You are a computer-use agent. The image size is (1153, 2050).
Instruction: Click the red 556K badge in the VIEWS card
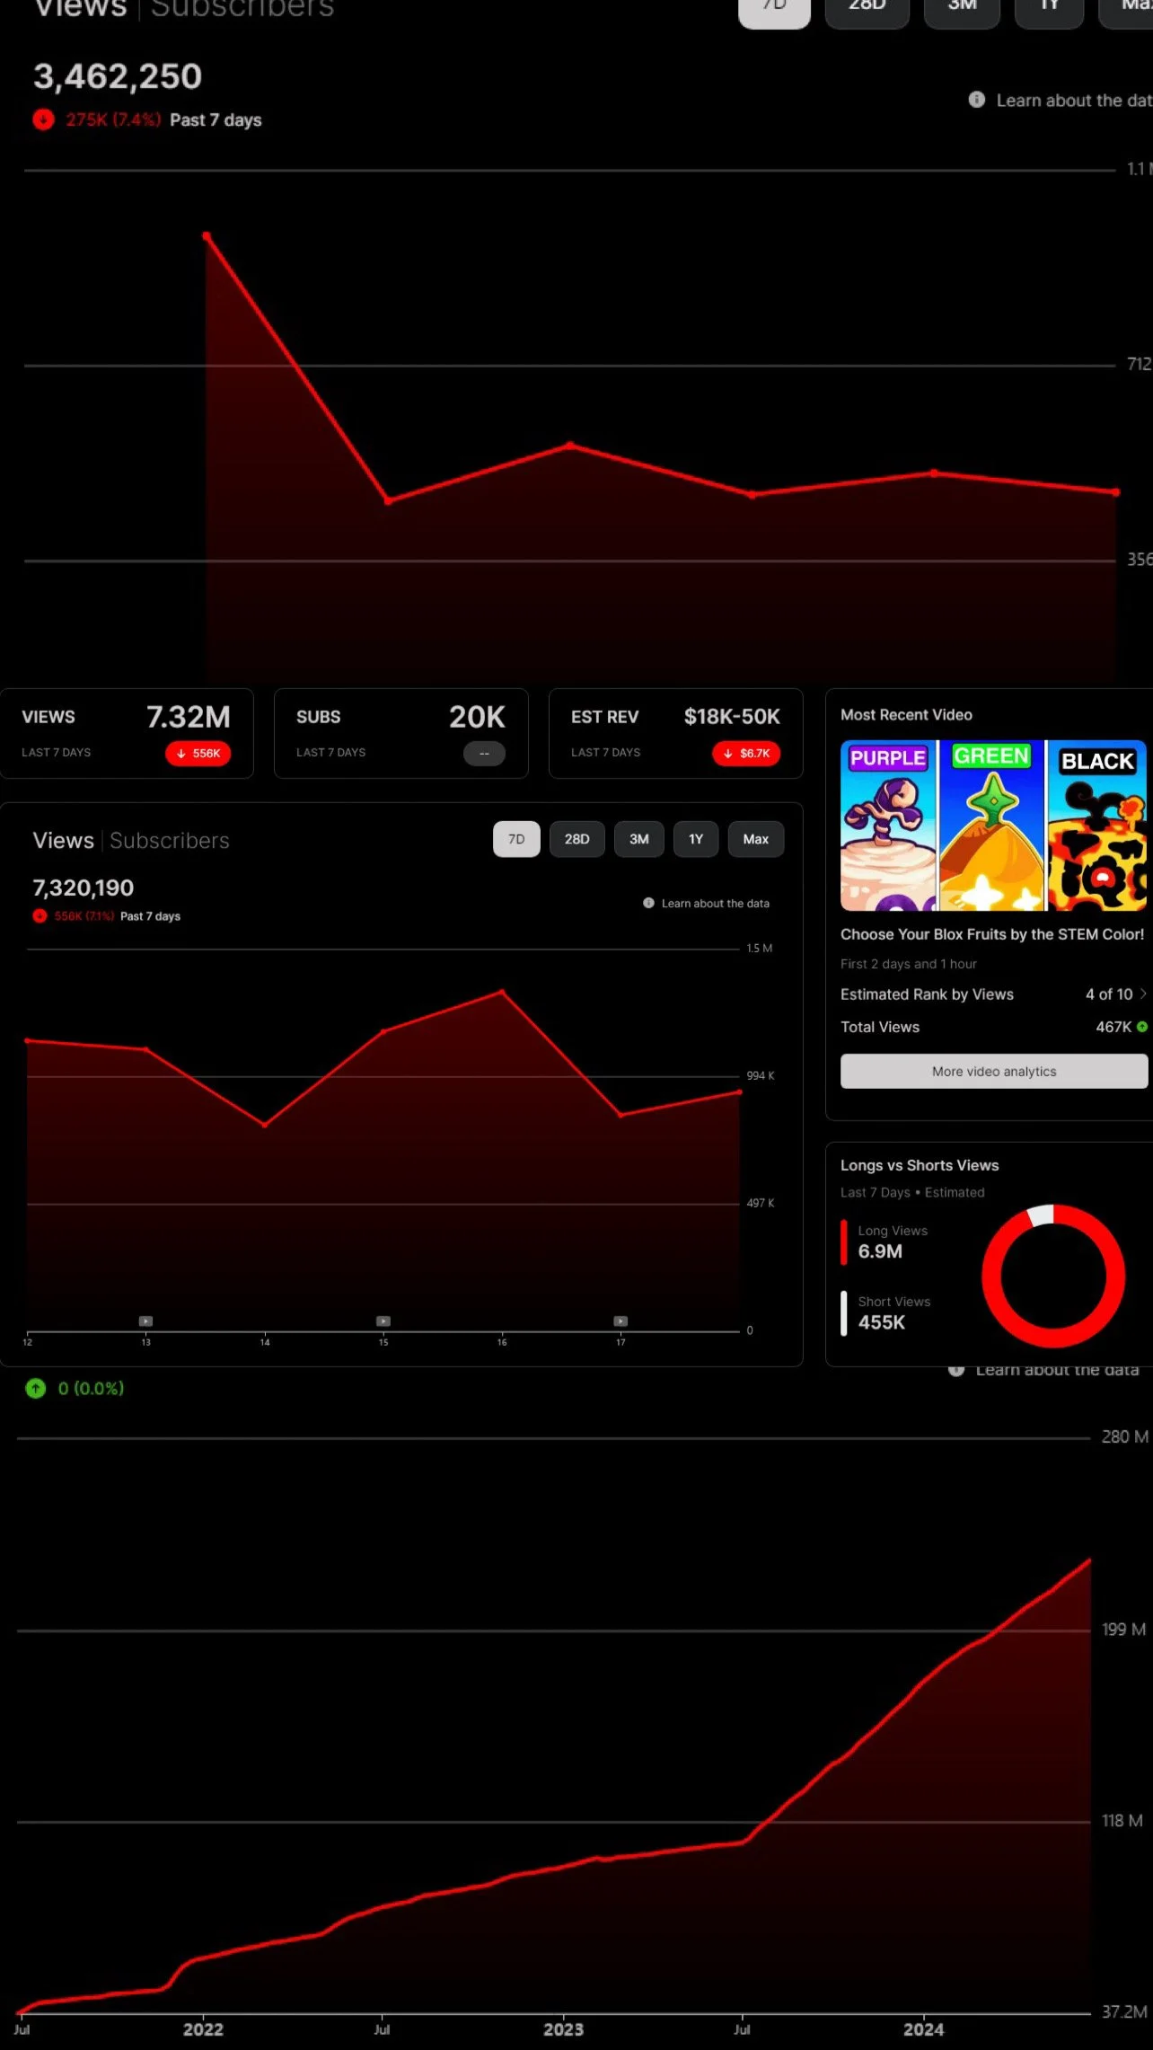[x=198, y=754]
